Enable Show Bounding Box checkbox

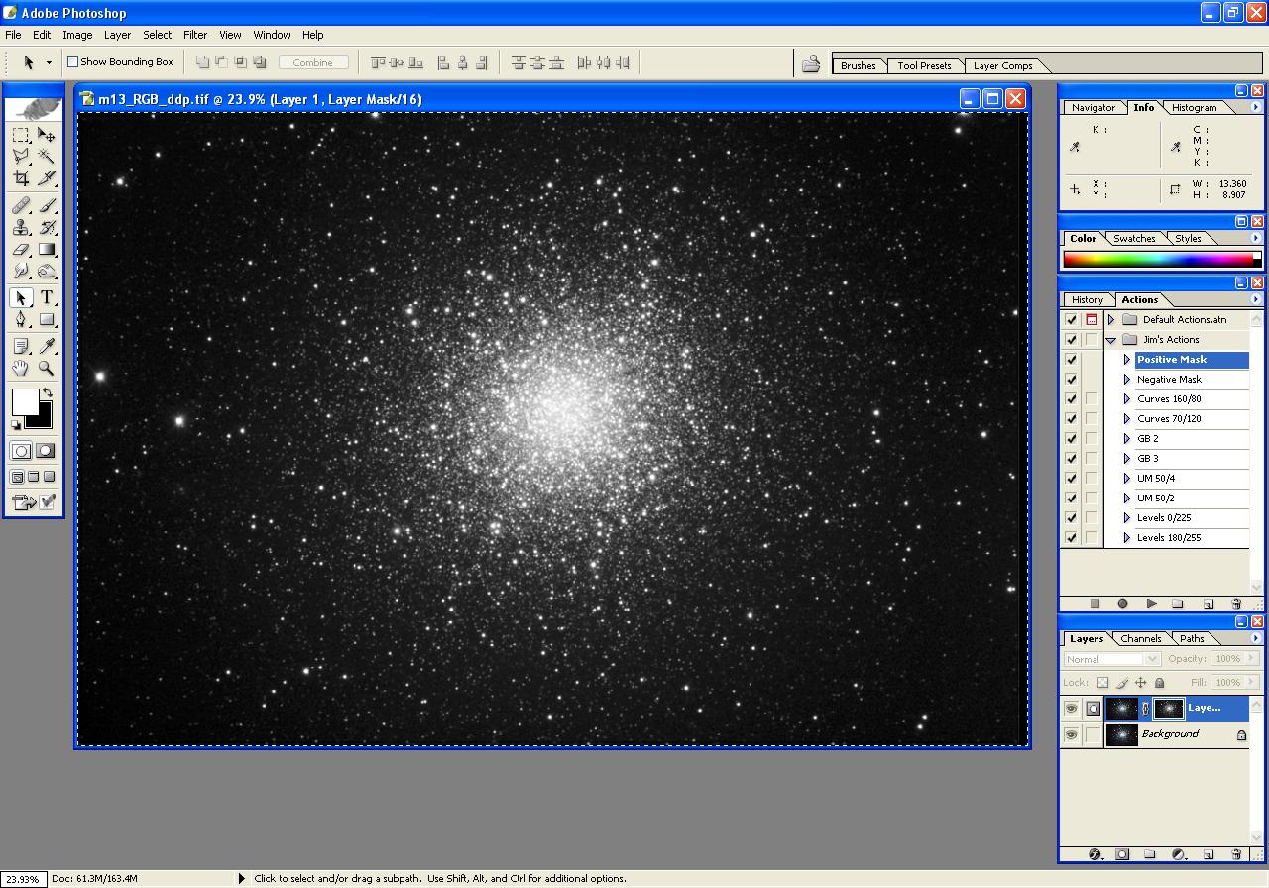click(x=72, y=62)
